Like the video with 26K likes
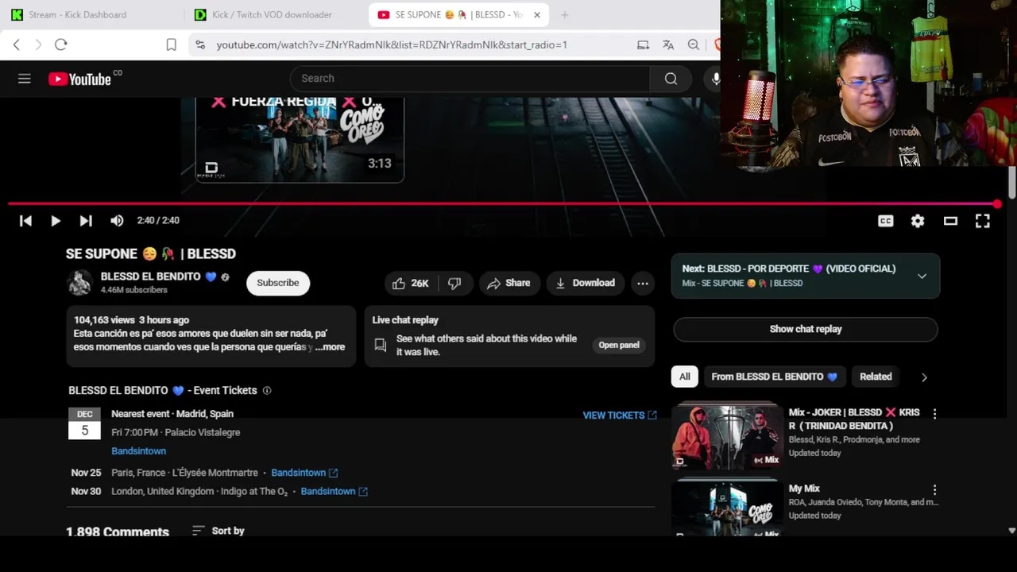Viewport: 1017px width, 572px height. click(x=410, y=283)
